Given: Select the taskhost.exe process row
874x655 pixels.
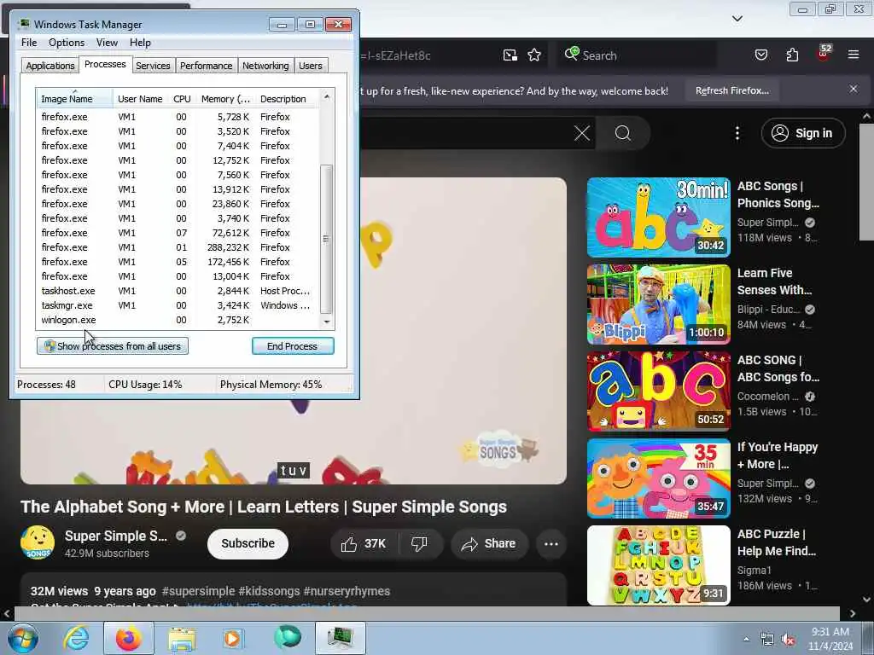Looking at the screenshot, I should tap(178, 291).
